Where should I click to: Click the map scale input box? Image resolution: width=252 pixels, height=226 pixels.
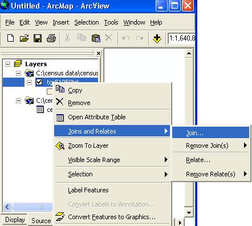coord(181,38)
